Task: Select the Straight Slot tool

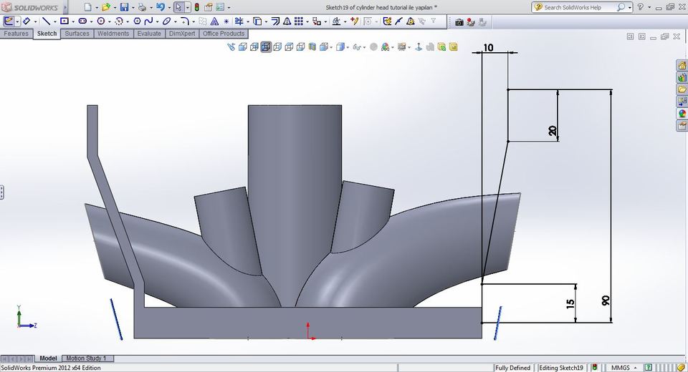Action: click(x=82, y=21)
